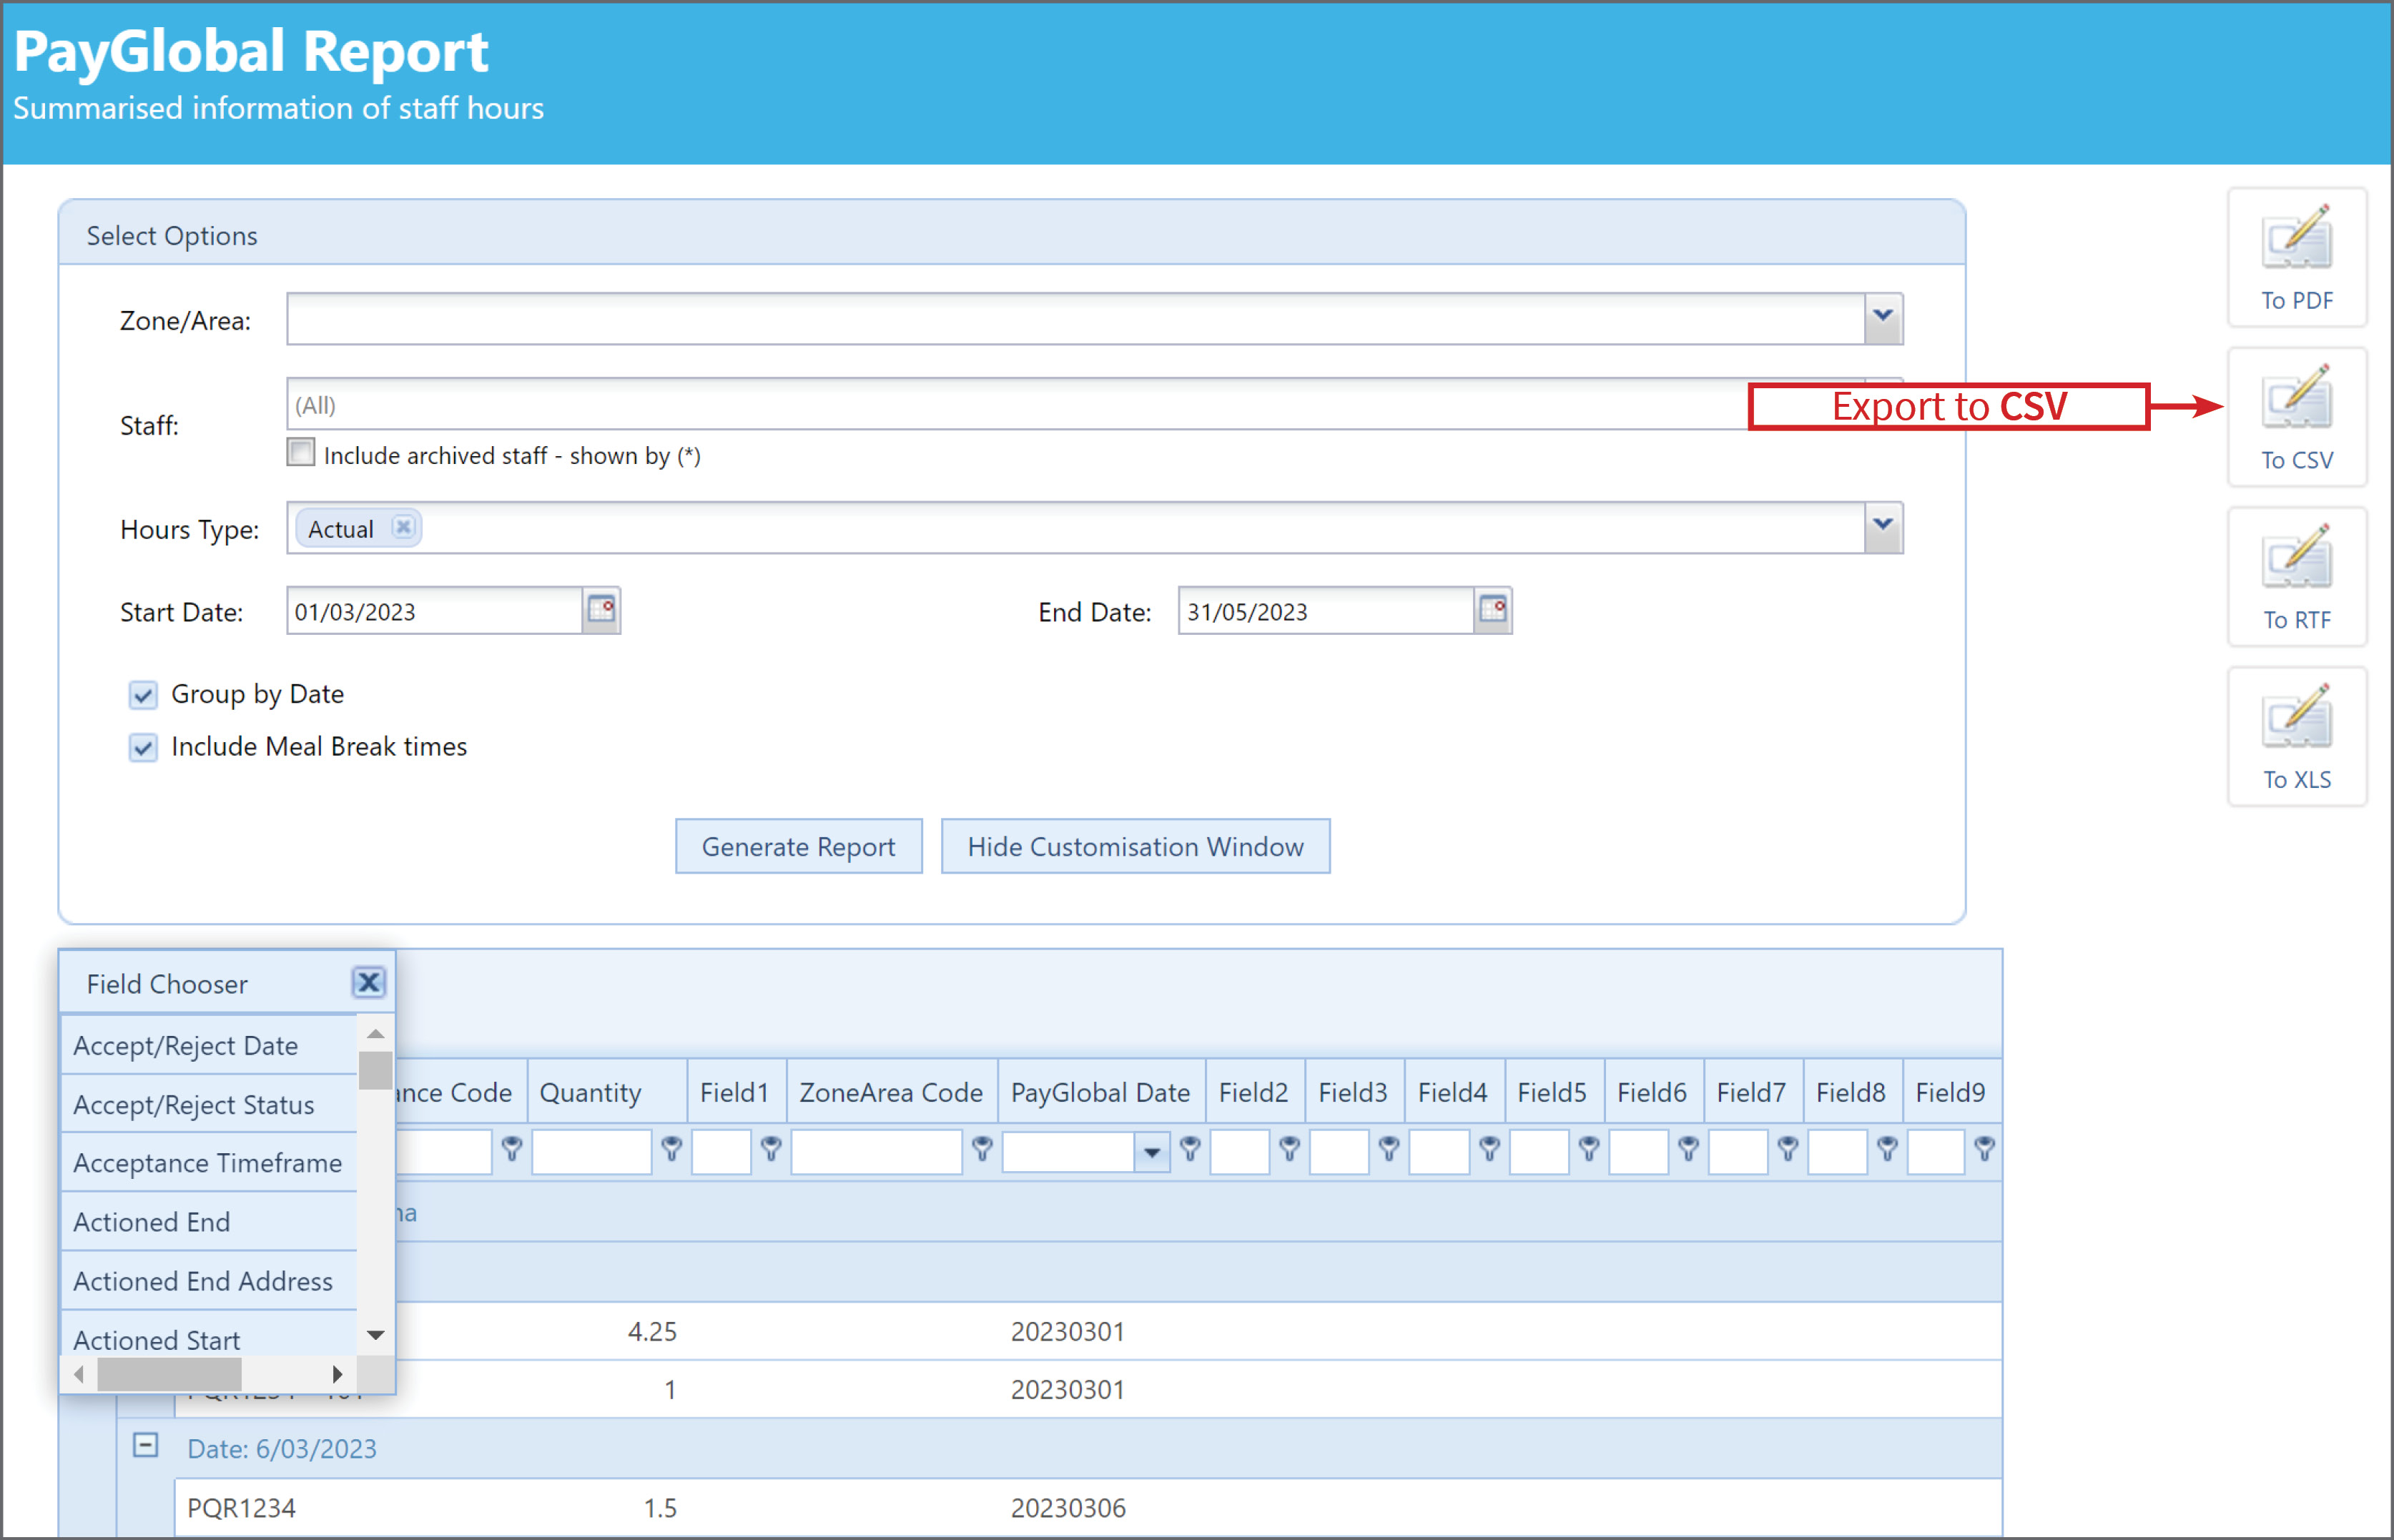Remove the Actual hours type tag
The width and height of the screenshot is (2394, 1540).
click(x=403, y=528)
